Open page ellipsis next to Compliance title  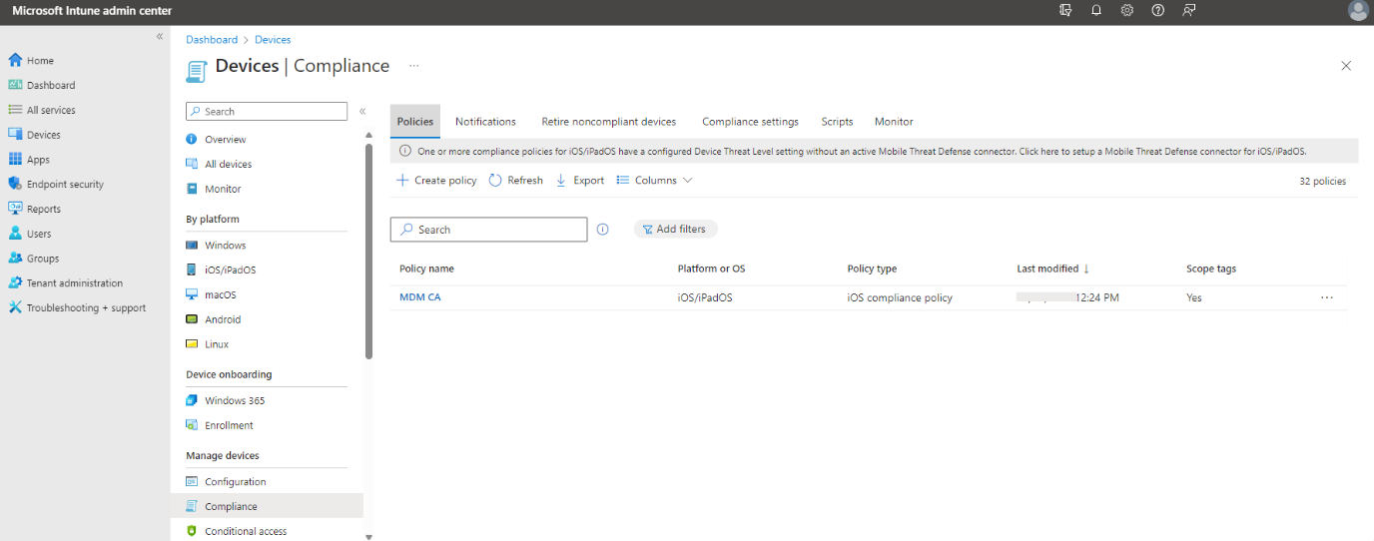pos(413,66)
